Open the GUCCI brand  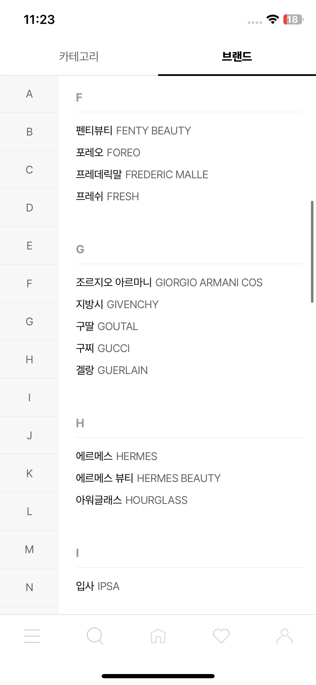pos(103,348)
